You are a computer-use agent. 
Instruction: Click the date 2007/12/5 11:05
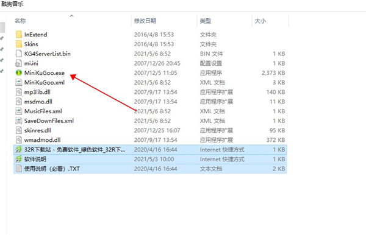click(x=156, y=73)
